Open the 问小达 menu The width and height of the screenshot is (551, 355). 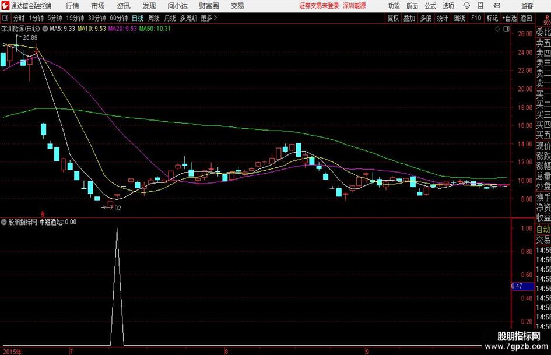coord(177,6)
